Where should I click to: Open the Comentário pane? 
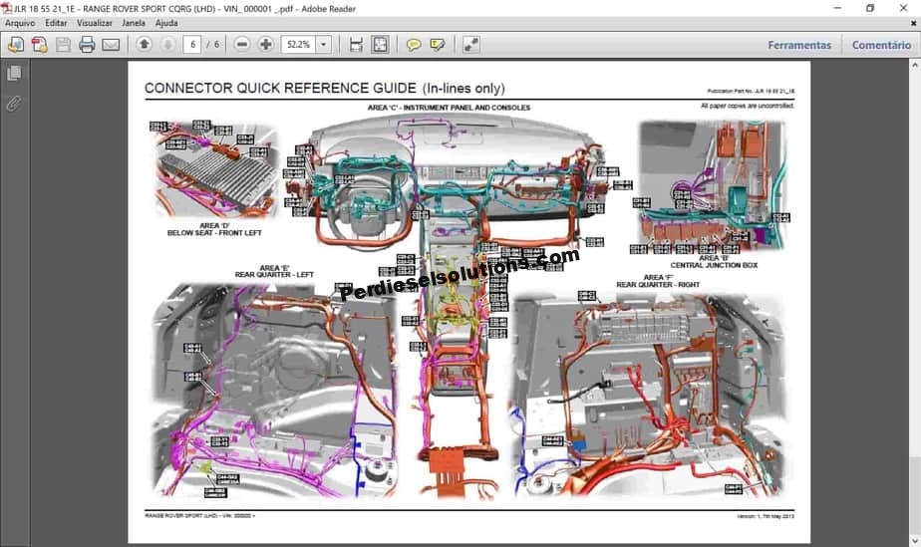coord(881,45)
